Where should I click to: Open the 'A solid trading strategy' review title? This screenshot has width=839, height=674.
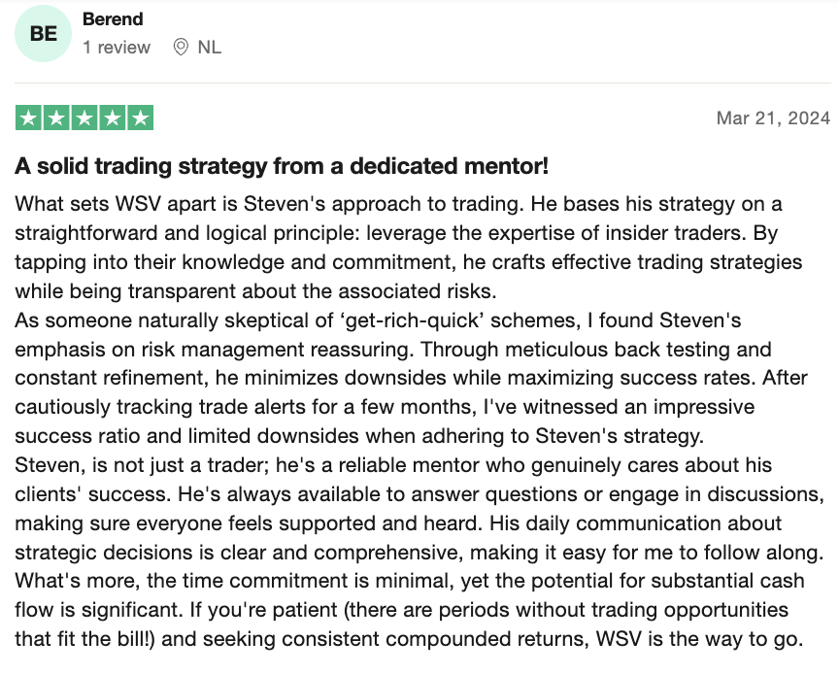(282, 166)
